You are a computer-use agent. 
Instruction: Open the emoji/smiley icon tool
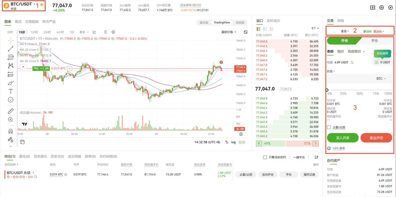tap(11, 100)
